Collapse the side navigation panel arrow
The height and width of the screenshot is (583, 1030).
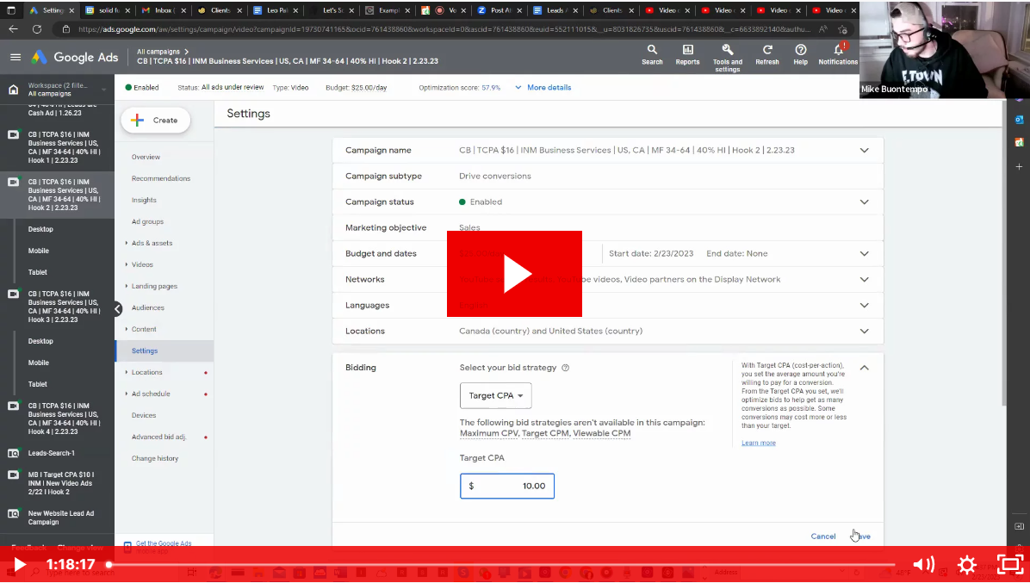coord(117,309)
